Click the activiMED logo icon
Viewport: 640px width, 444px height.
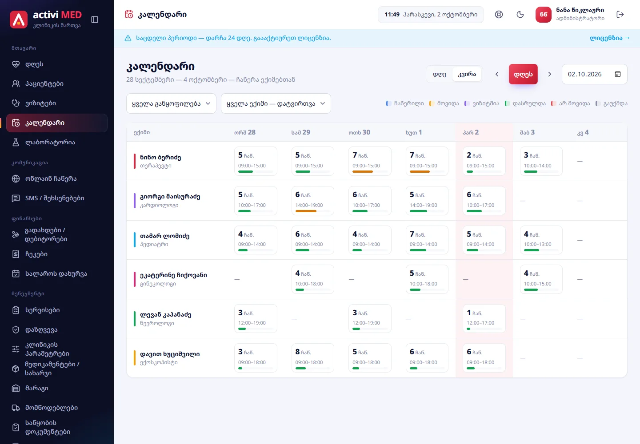[x=19, y=20]
